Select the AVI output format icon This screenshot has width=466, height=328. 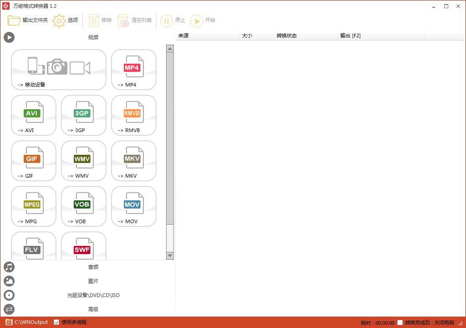point(33,115)
